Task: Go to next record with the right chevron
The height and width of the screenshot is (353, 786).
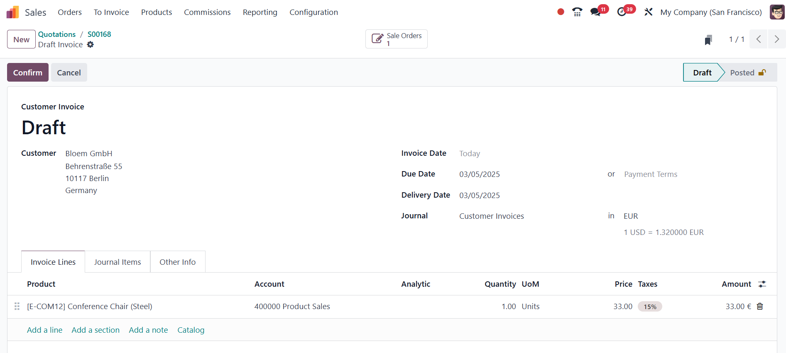Action: [776, 39]
